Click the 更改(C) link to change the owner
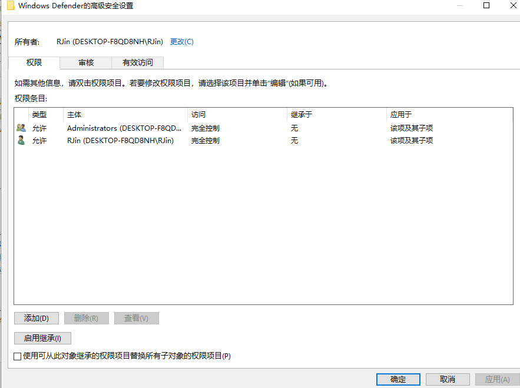Screen dimensions: 520x388 click(182, 42)
